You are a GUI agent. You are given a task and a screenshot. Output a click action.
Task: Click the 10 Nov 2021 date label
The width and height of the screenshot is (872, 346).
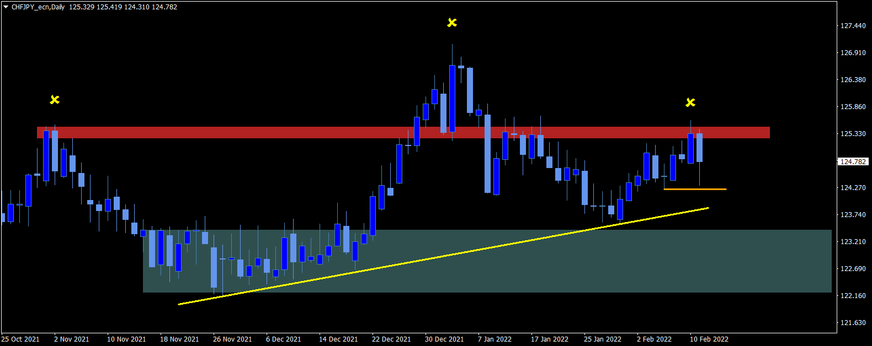tap(126, 339)
